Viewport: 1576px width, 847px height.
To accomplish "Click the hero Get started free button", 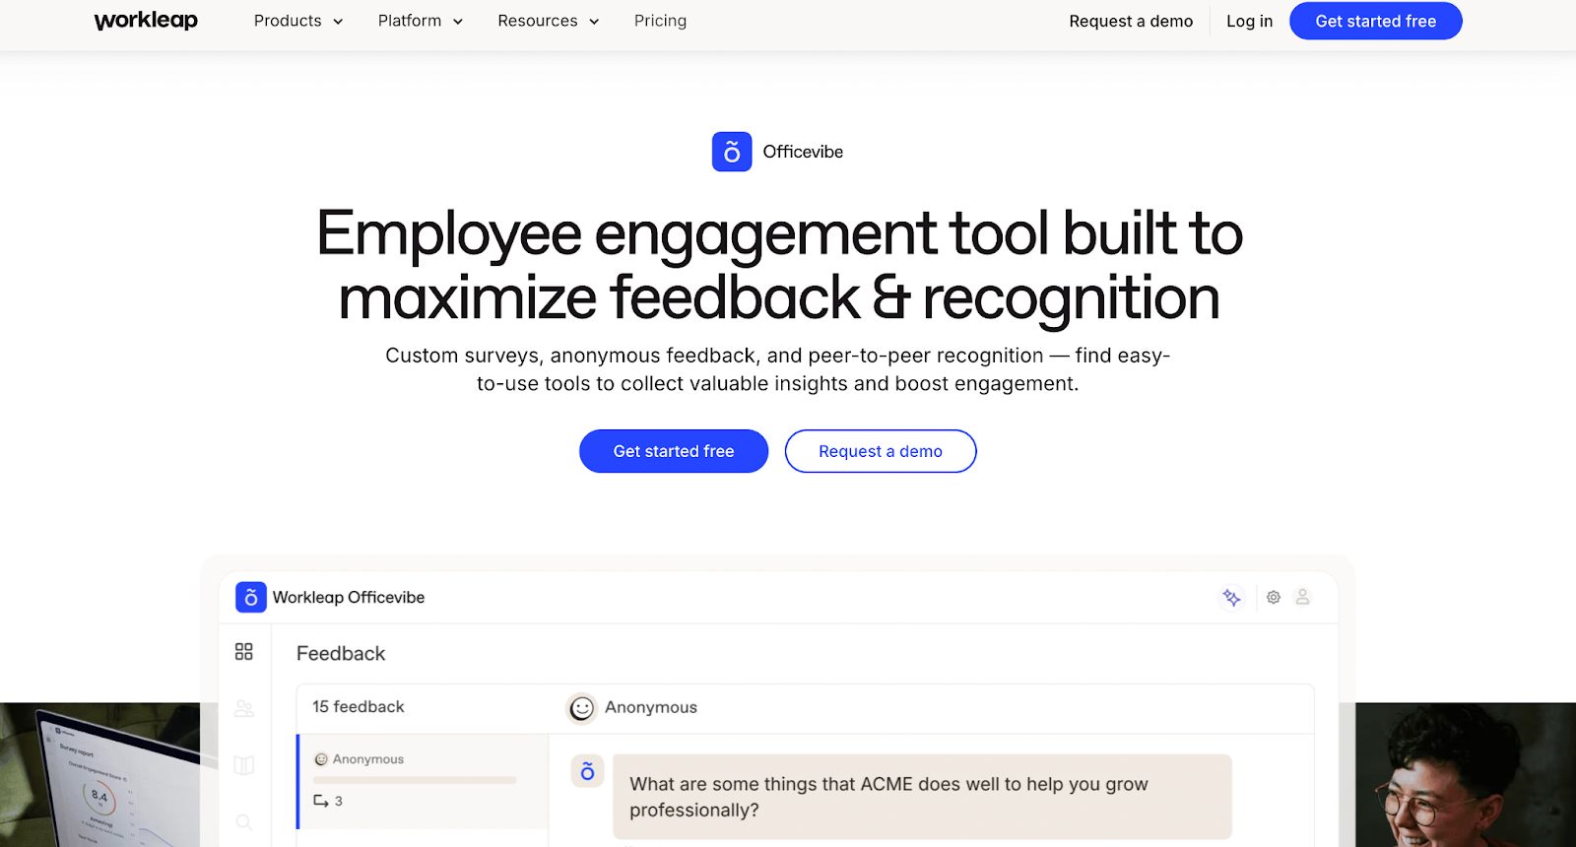I will (x=674, y=451).
